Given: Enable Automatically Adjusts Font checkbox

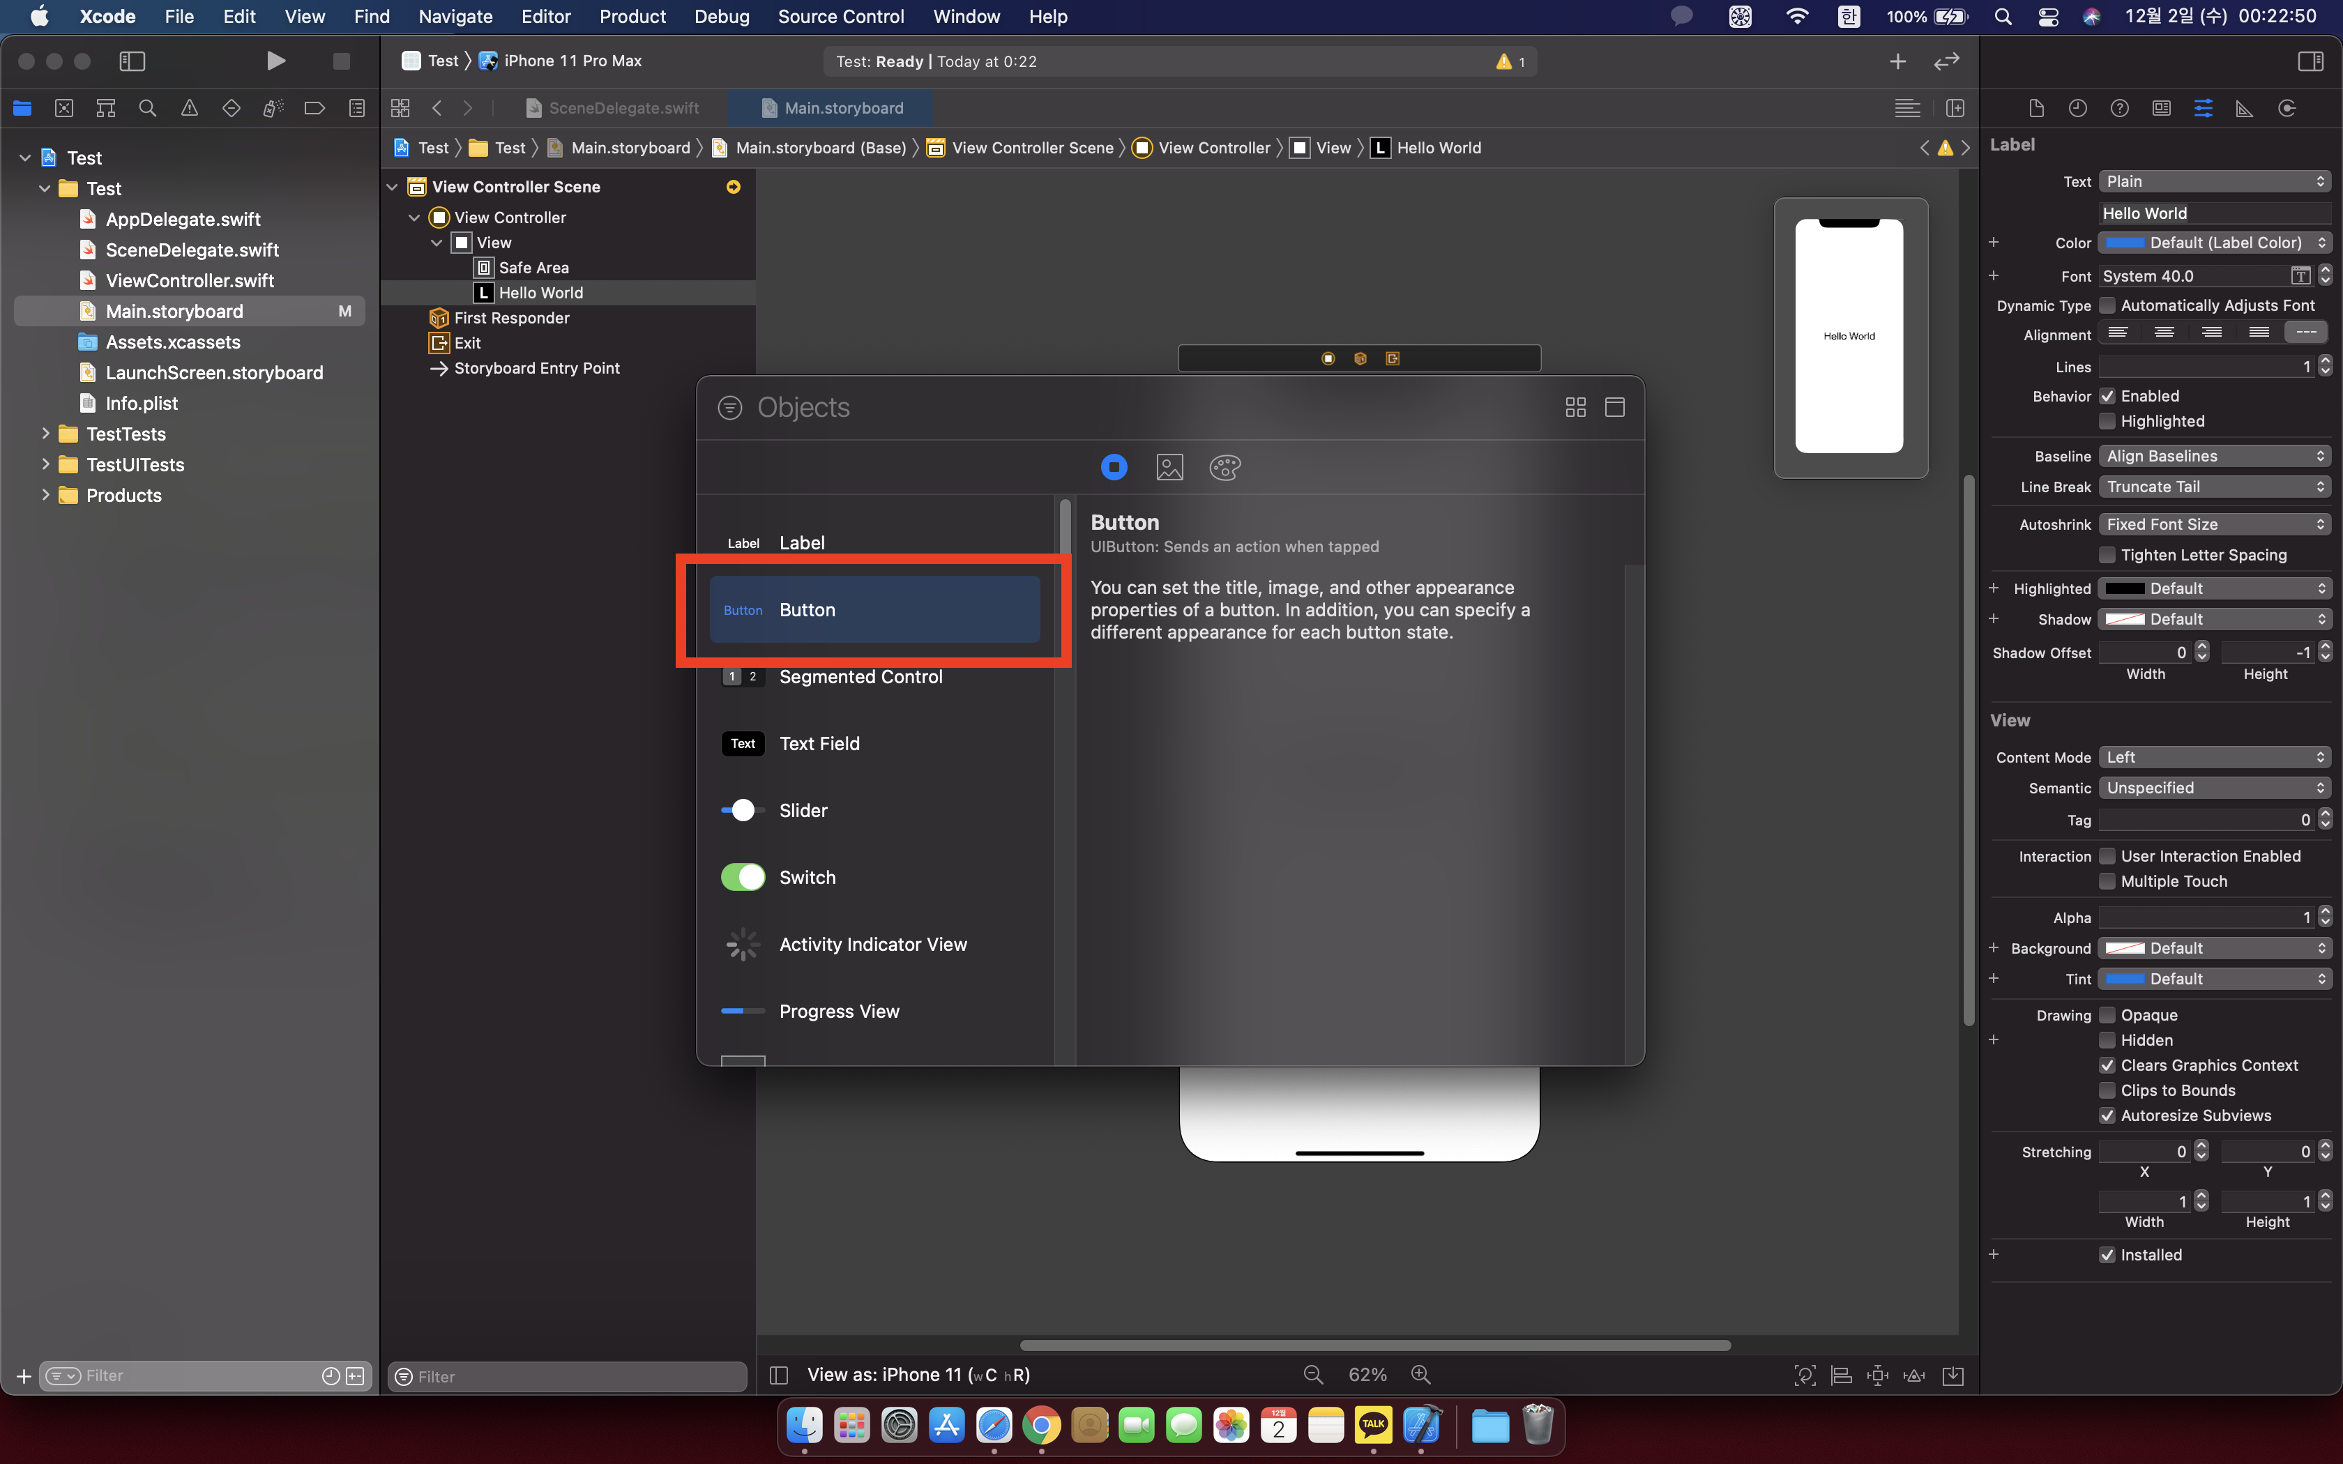Looking at the screenshot, I should pyautogui.click(x=2107, y=306).
